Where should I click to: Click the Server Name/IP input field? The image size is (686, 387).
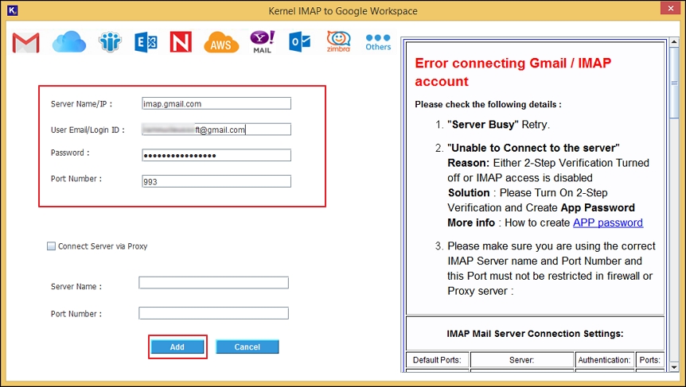pyautogui.click(x=216, y=103)
